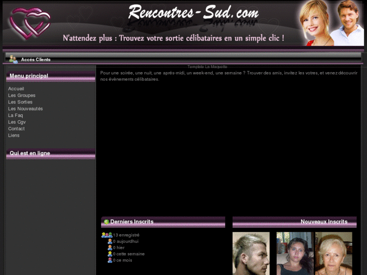Click the Qui est en ligne header
367x275 pixels.
[x=50, y=153]
